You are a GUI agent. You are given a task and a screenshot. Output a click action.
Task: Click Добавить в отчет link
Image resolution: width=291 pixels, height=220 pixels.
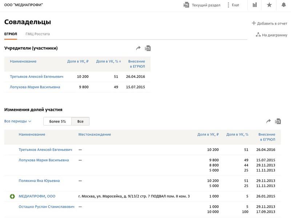272,24
